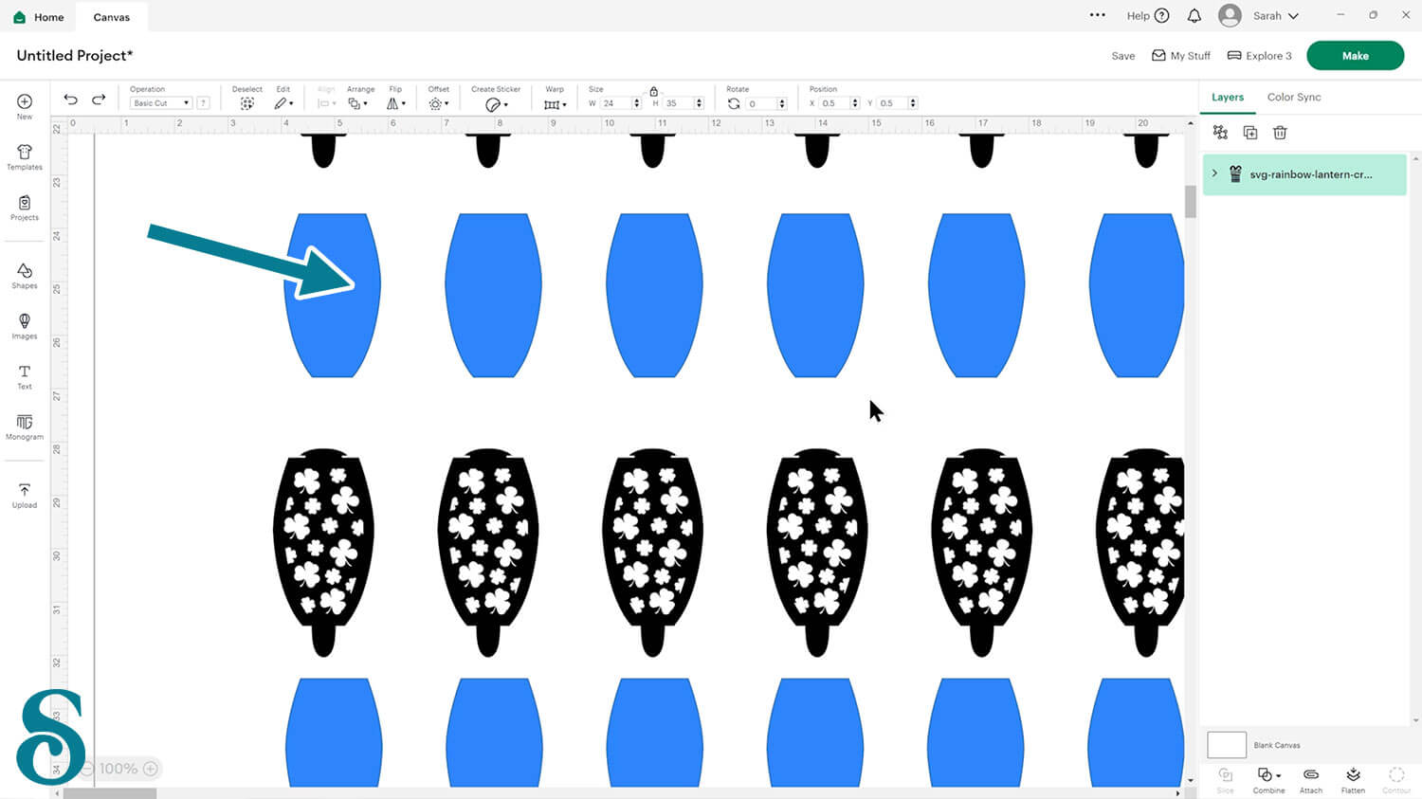Click the Attach tool
Viewport: 1422px width, 799px height.
1311,780
